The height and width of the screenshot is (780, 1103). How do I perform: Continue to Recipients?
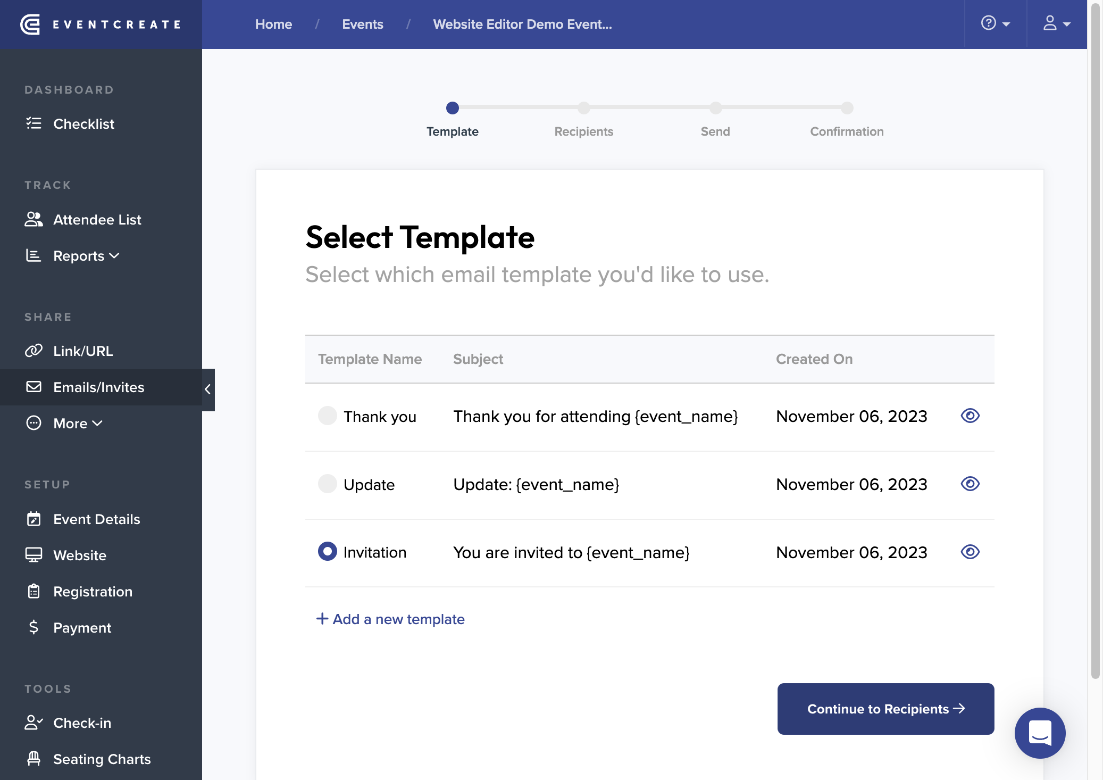[885, 709]
